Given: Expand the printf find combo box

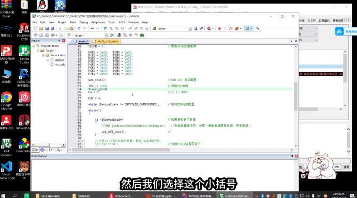Looking at the screenshot, I should tap(190, 29).
